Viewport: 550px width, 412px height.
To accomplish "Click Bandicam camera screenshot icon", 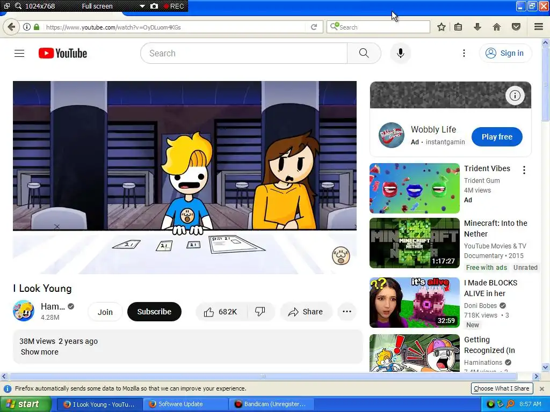I will point(154,6).
